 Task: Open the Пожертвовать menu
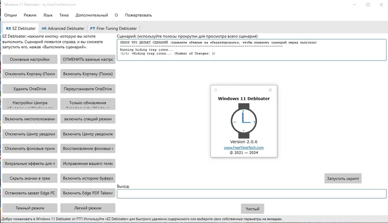pyautogui.click(x=138, y=15)
